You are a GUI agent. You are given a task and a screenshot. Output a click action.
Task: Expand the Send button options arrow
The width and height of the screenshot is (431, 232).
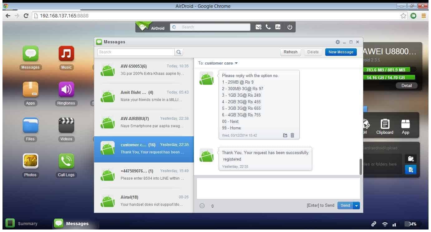point(356,205)
